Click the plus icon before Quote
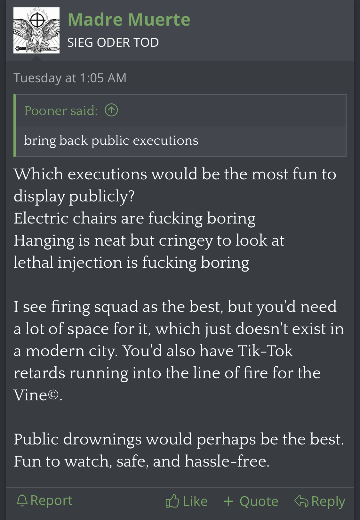360x520 pixels. coord(228,501)
